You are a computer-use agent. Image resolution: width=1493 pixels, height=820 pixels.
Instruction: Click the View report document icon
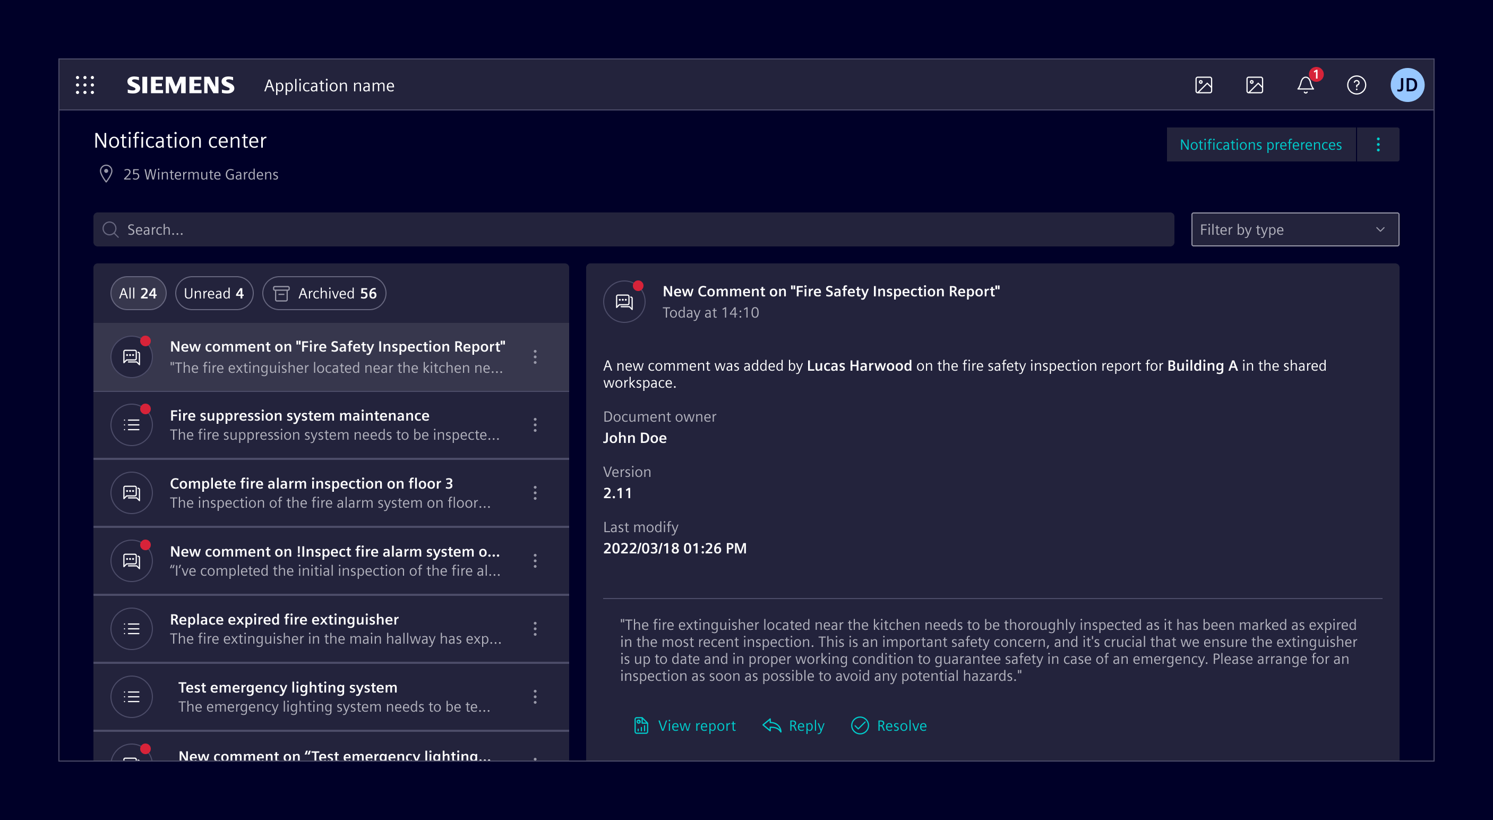(640, 725)
